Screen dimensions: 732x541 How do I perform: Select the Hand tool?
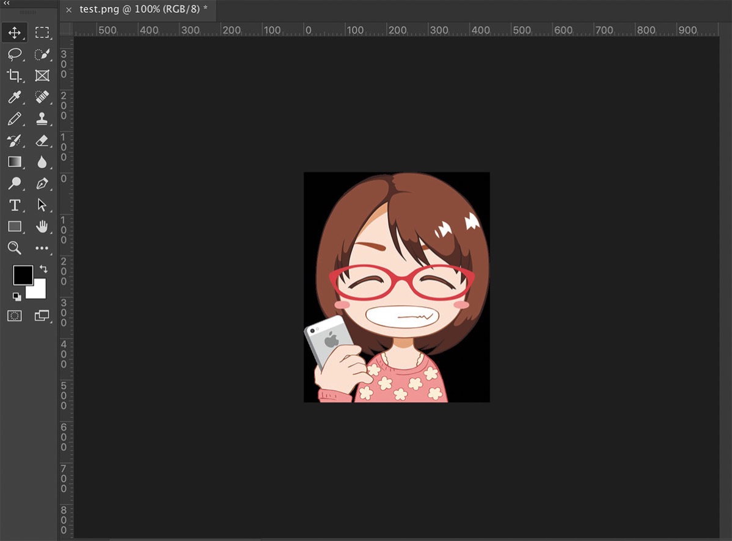pos(42,227)
